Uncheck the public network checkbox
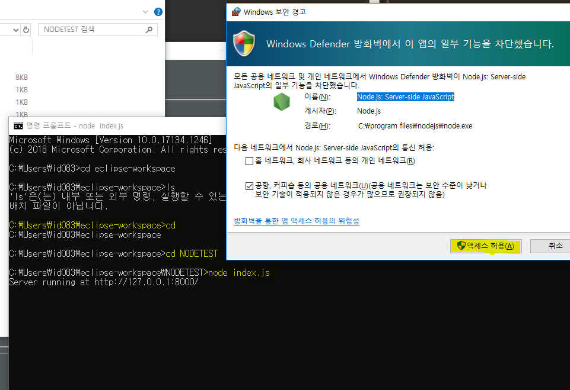Screen dimensions: 570x390 coord(249,186)
